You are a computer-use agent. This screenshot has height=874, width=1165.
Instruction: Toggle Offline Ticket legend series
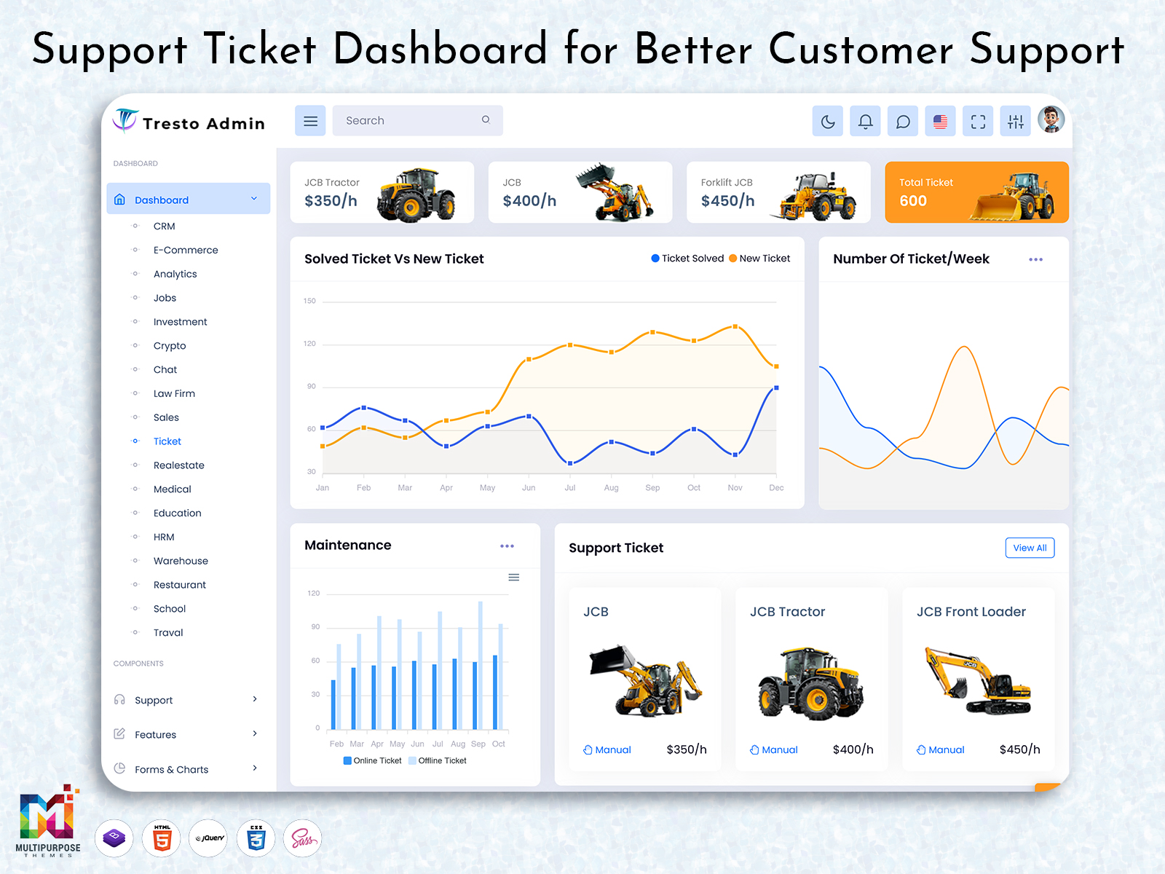click(438, 760)
